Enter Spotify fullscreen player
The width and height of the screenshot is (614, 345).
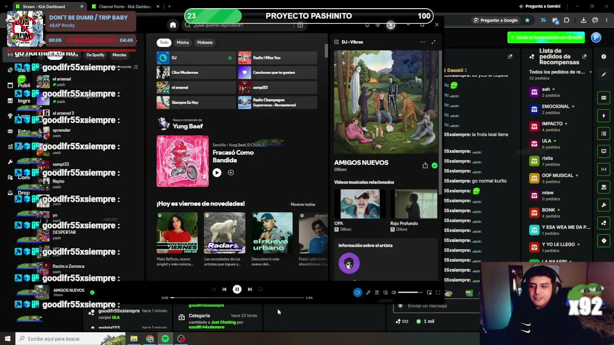click(x=437, y=292)
